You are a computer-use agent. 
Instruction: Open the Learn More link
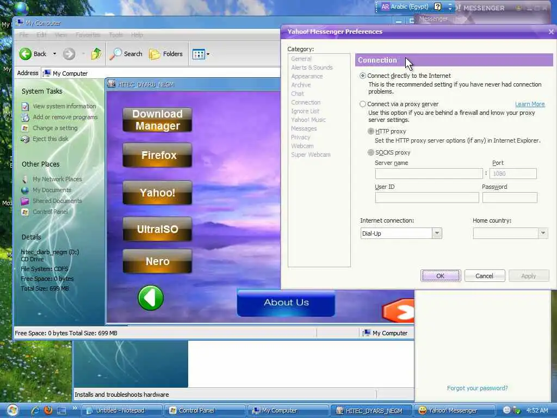pyautogui.click(x=530, y=104)
